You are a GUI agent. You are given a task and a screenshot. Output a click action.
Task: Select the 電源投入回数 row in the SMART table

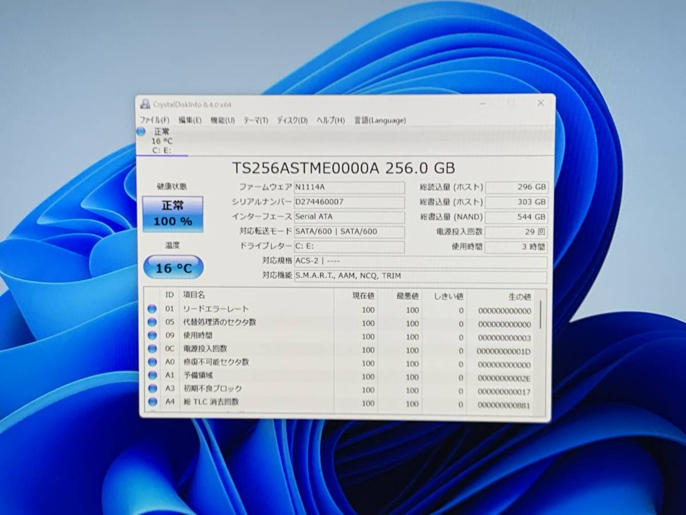pos(340,349)
